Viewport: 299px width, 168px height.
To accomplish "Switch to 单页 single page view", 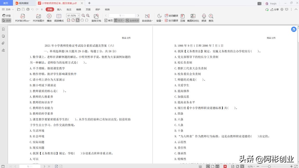I will coord(109,20).
